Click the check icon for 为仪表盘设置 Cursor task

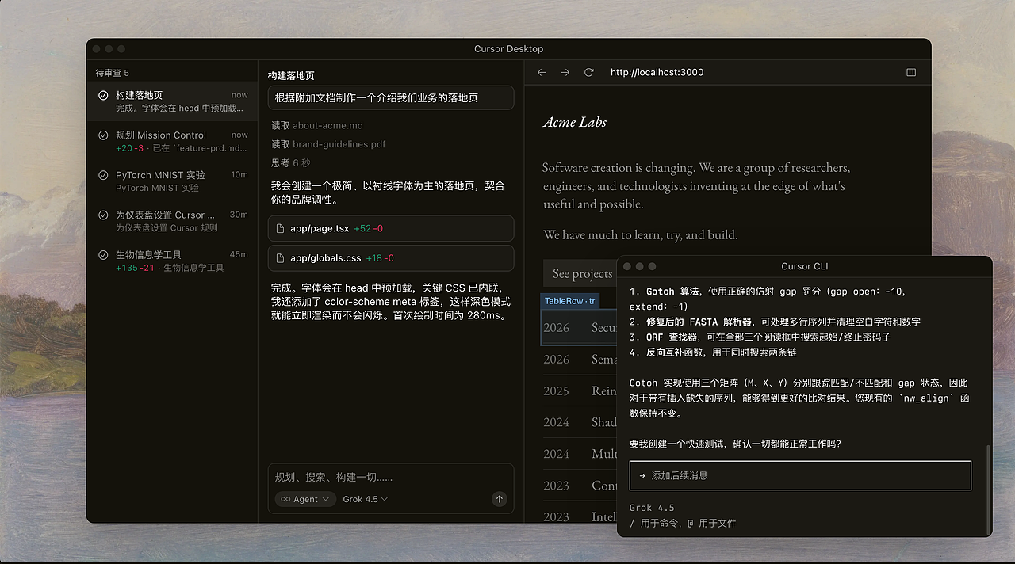103,215
